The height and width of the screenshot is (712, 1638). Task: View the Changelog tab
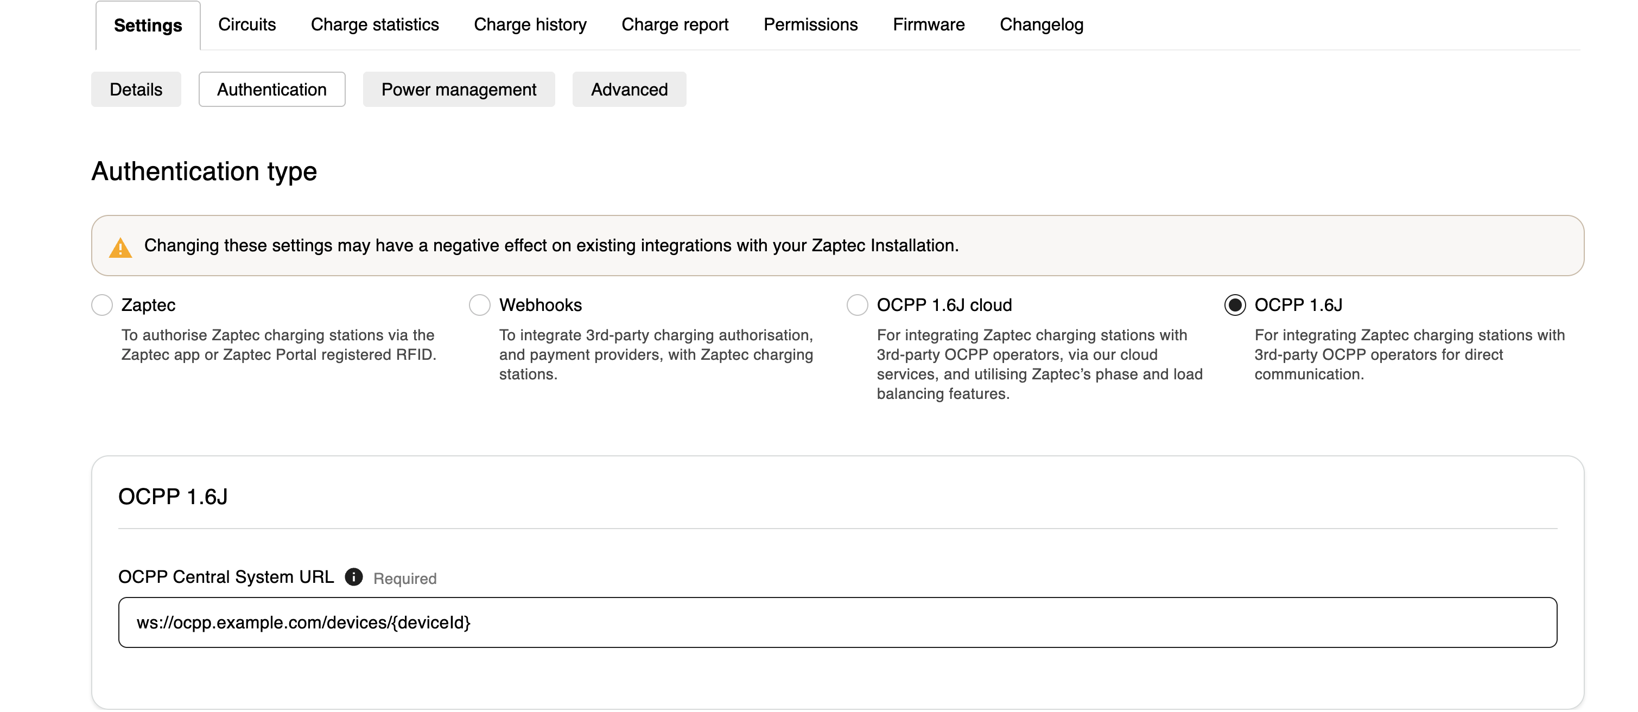coord(1041,25)
